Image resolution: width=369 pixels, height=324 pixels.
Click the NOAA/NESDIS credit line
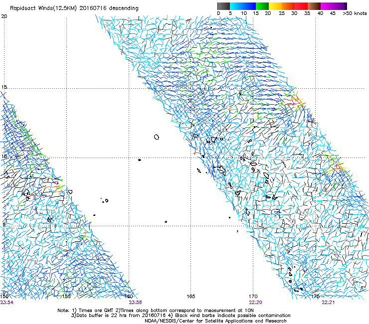click(215, 321)
